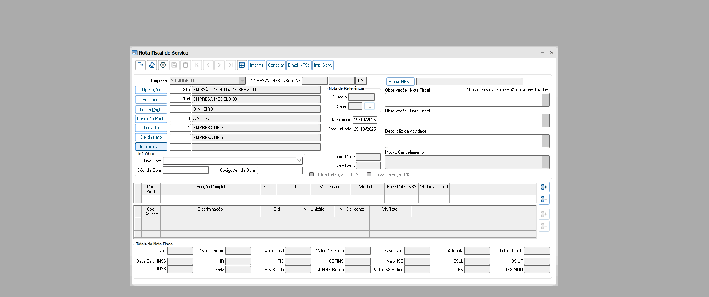The width and height of the screenshot is (709, 297).
Task: Click the Observações Livro Fiscal scrollbar
Action: click(546, 121)
